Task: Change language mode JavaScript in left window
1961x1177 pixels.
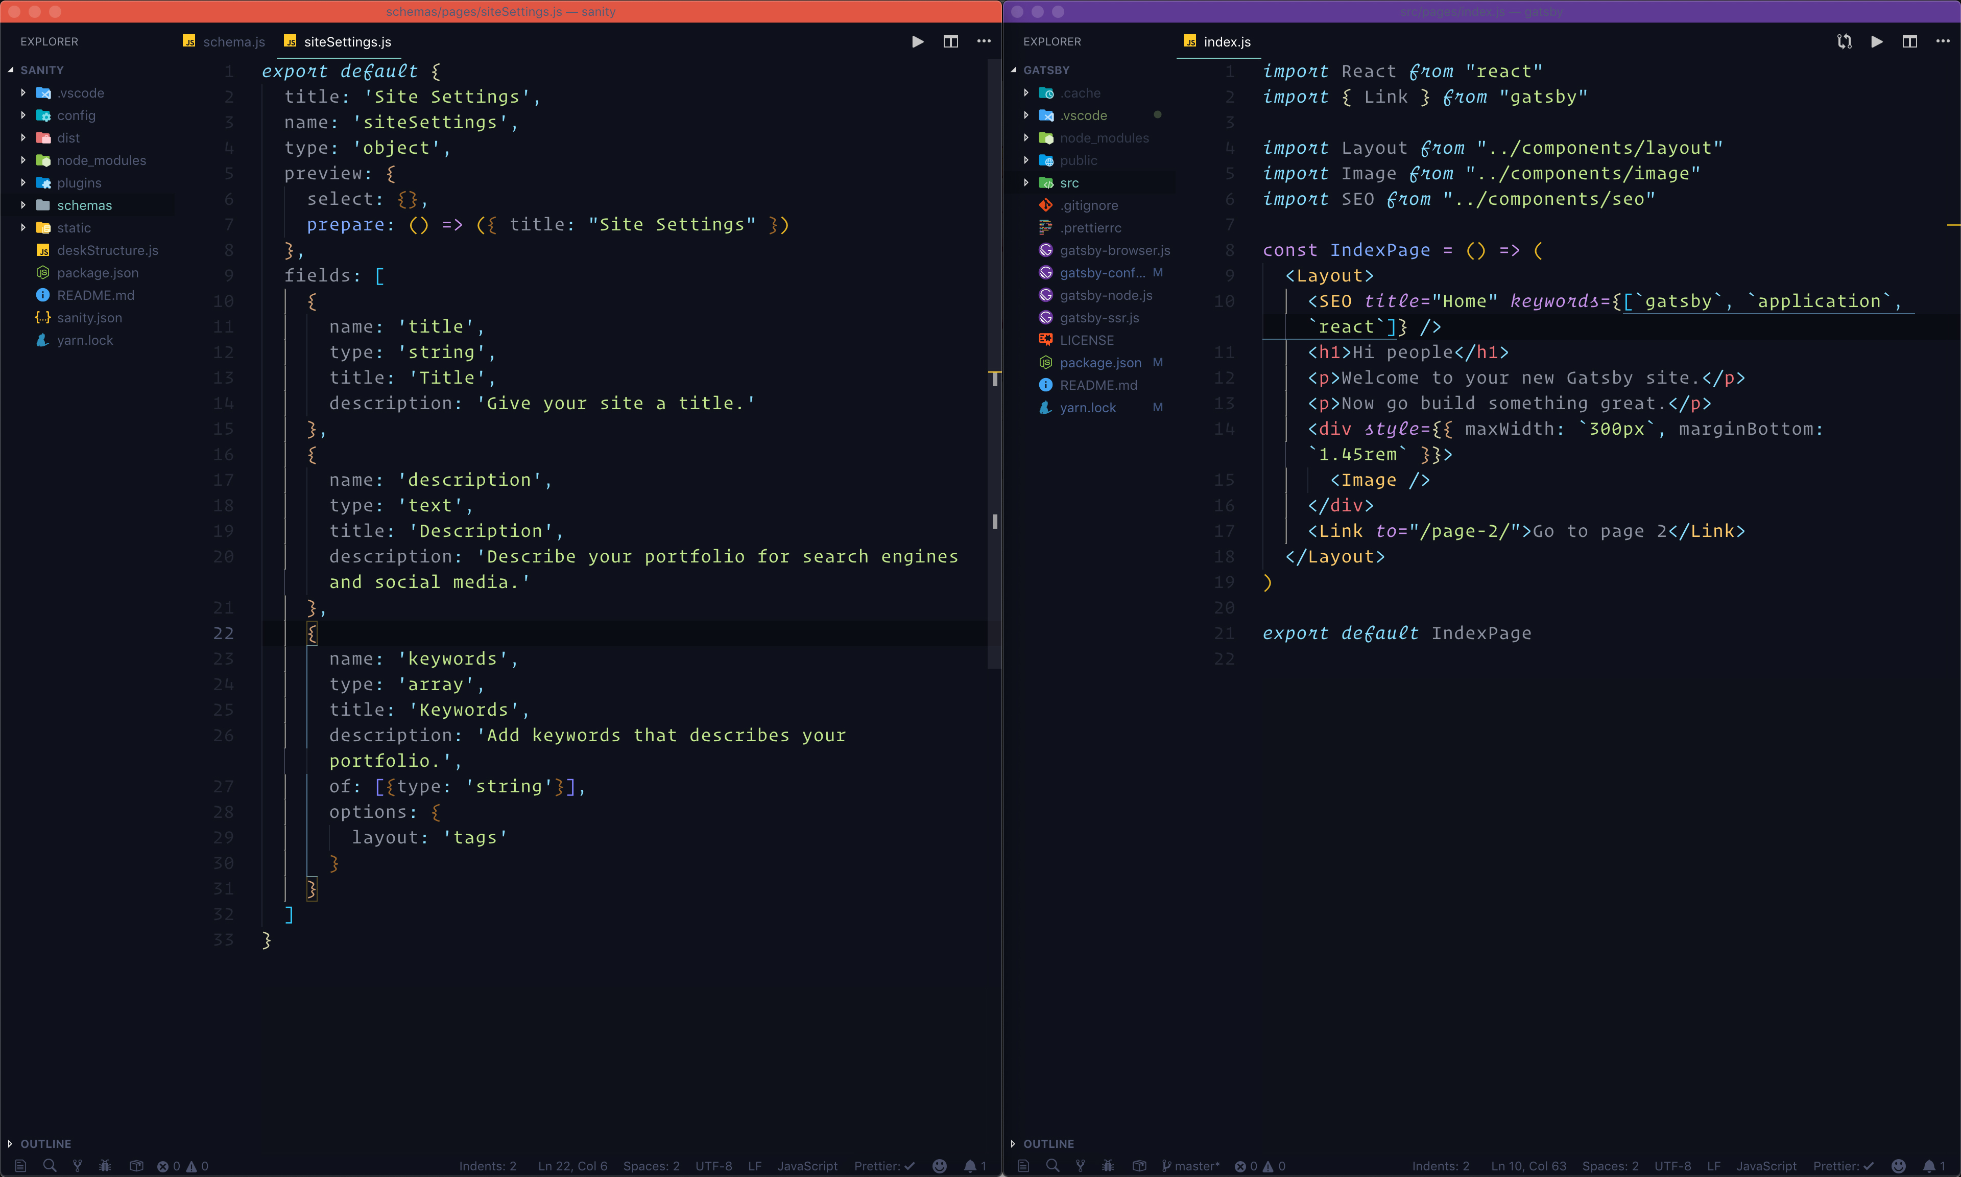Action: [x=807, y=1165]
